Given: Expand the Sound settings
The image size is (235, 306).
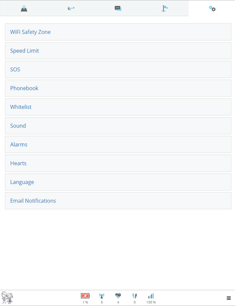Looking at the screenshot, I should [118, 126].
